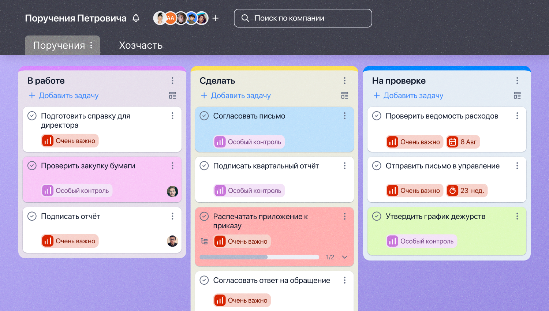Open menu of Согласовать письмо card
The width and height of the screenshot is (549, 311).
344,116
